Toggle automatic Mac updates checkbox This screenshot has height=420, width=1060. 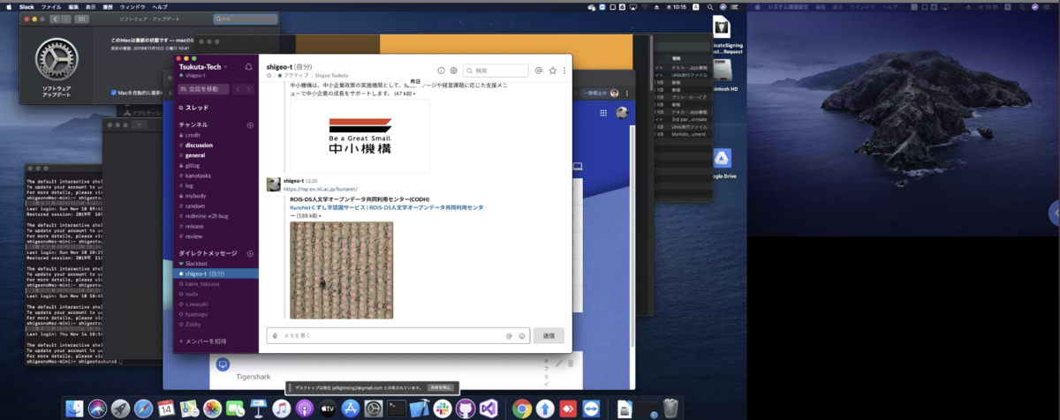(115, 93)
